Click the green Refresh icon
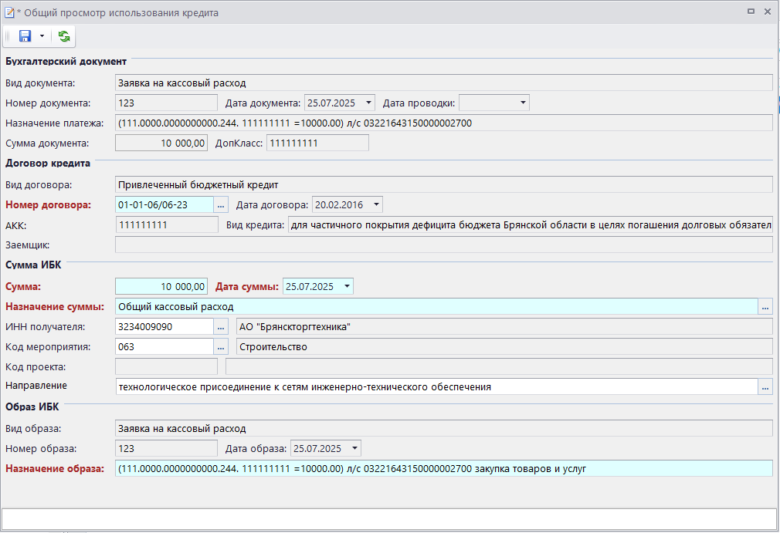Image resolution: width=780 pixels, height=533 pixels. (63, 36)
